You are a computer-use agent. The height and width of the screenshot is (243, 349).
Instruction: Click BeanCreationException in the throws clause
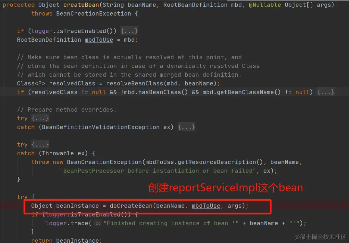(x=93, y=14)
